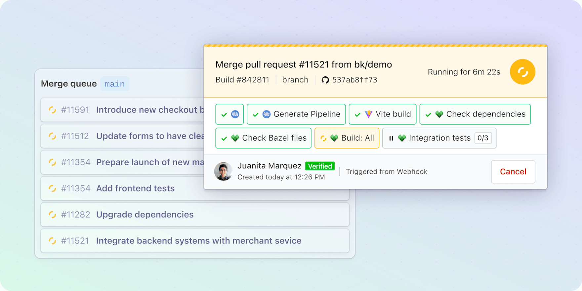
Task: Click the Juanita Marquez avatar
Action: [223, 171]
